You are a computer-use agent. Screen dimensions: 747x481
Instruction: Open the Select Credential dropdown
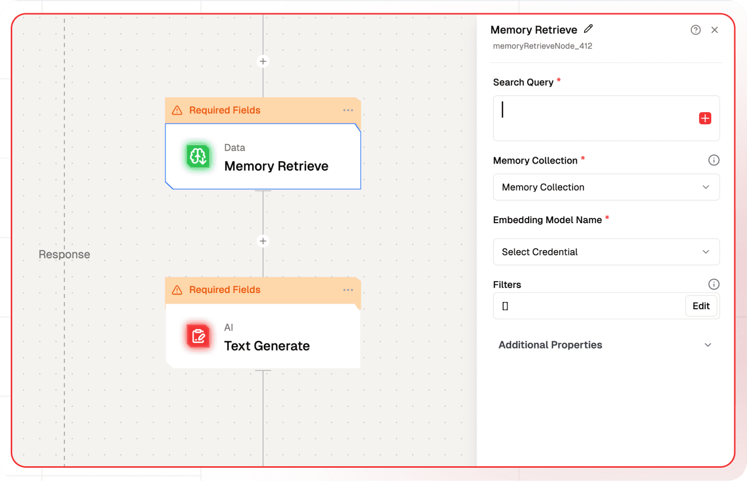point(606,252)
